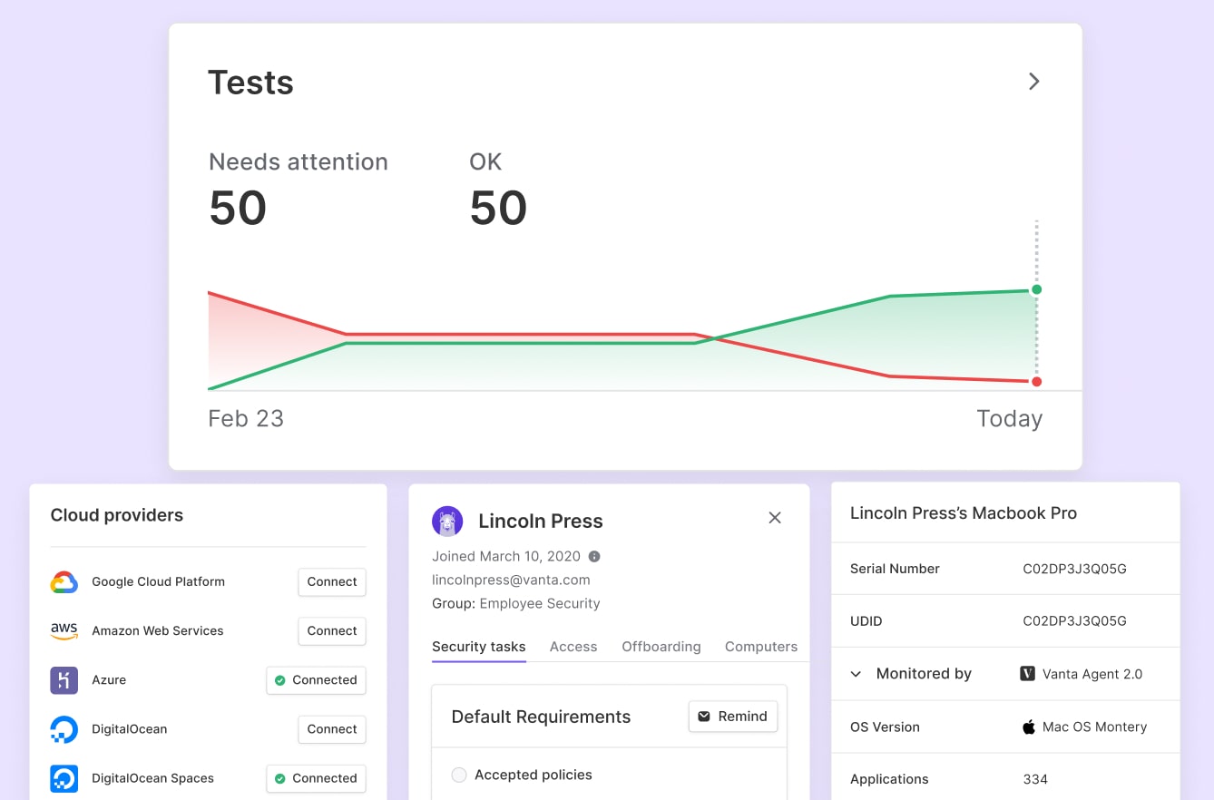Click the Amazon Web Services logo
The width and height of the screenshot is (1214, 800).
(64, 631)
